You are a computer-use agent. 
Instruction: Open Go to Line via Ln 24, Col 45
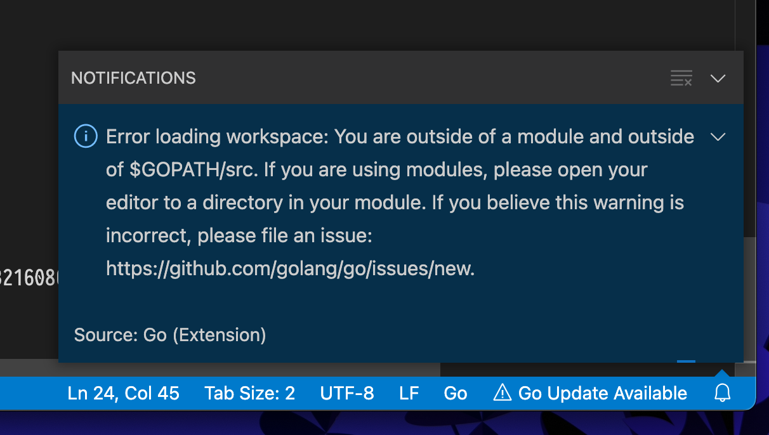(123, 393)
